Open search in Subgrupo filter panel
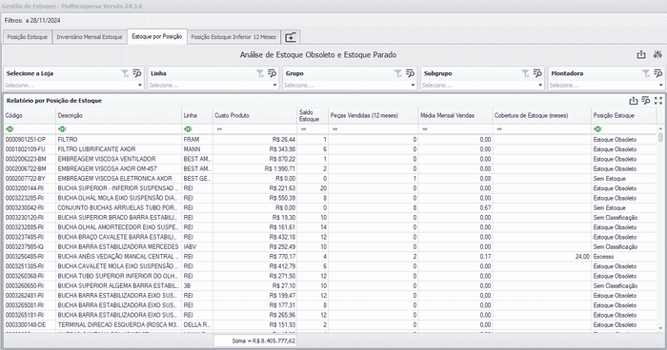Screen dimensions: 667x350 coord(537,73)
